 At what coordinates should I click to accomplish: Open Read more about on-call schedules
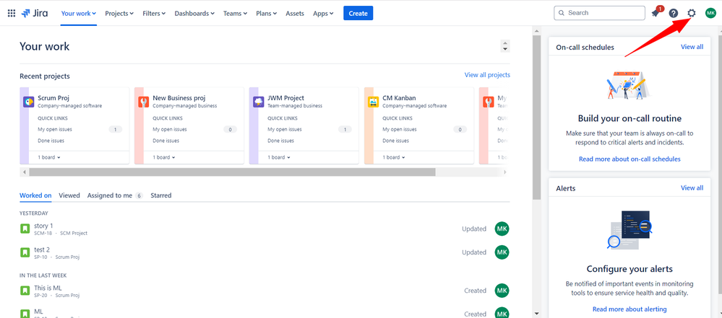click(x=629, y=159)
